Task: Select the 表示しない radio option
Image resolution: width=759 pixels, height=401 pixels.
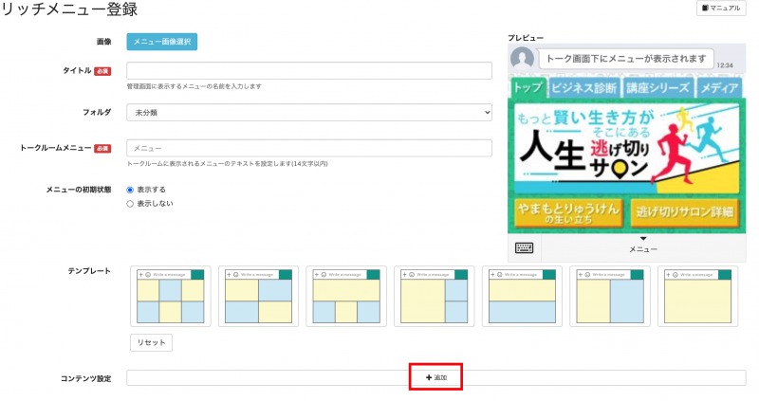Action: 131,203
